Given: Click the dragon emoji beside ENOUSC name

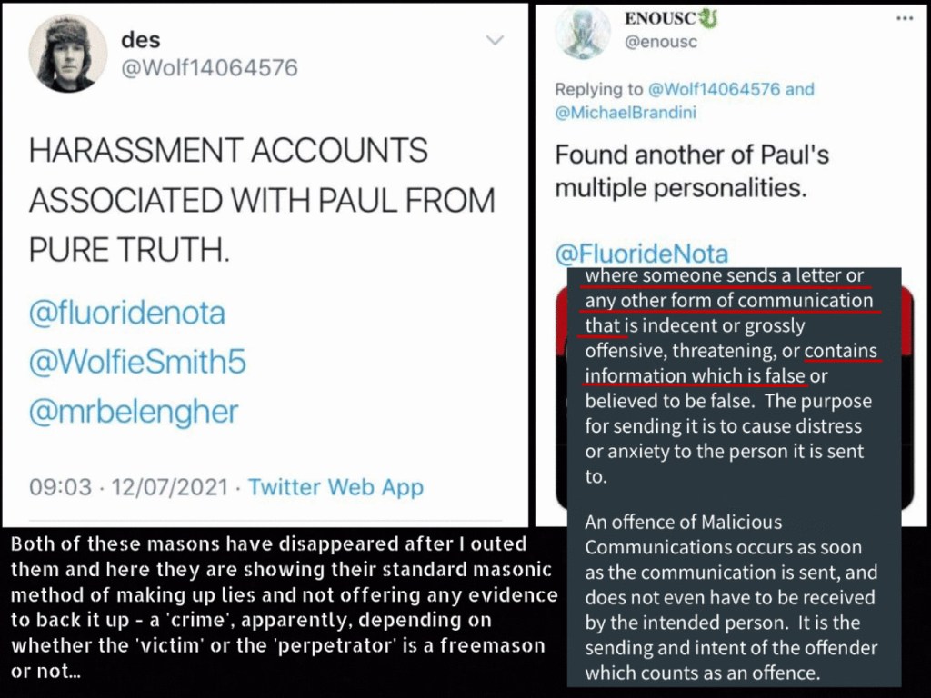Looking at the screenshot, I should tap(708, 19).
